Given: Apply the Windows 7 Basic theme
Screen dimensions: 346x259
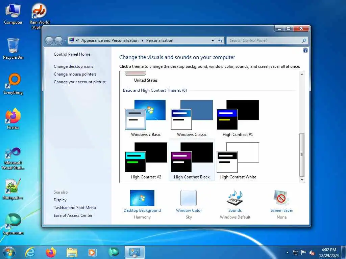Looking at the screenshot, I should (x=146, y=118).
